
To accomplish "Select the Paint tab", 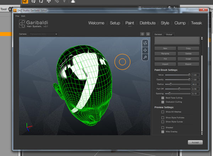I will [x=130, y=23].
